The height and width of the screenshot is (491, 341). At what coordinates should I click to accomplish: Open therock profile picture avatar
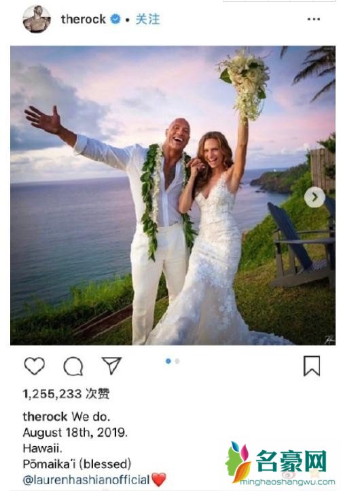coord(37,19)
